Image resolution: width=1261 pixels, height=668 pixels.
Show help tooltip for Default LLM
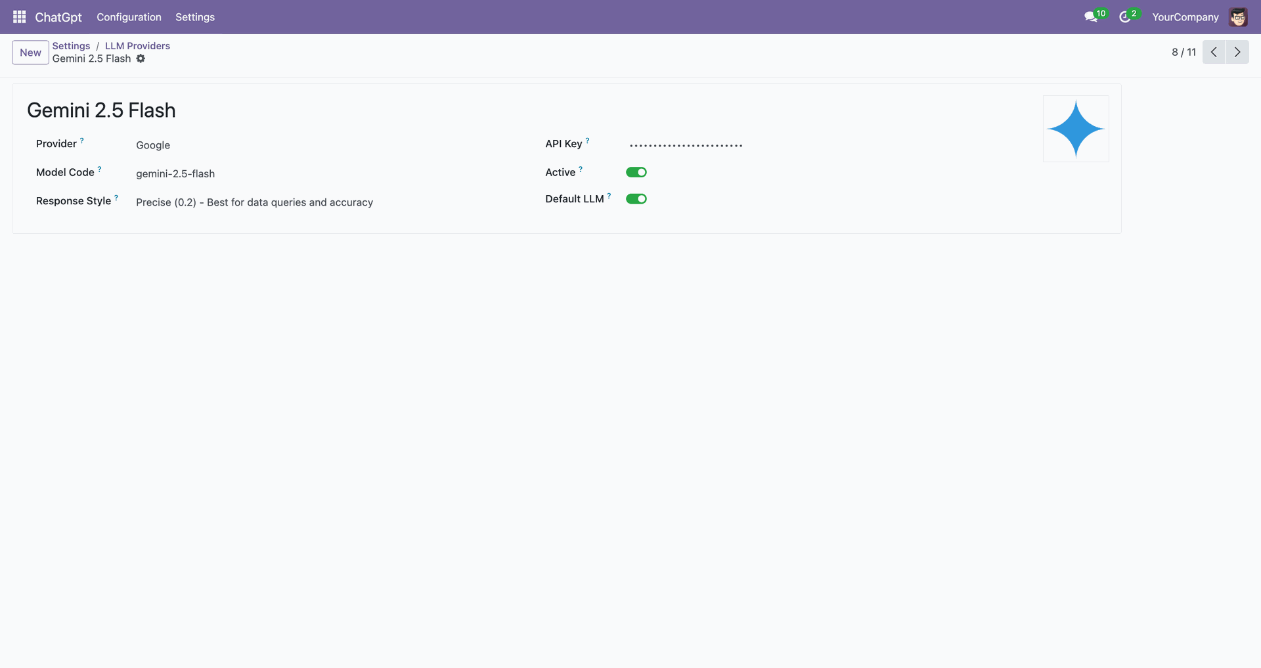pos(609,196)
